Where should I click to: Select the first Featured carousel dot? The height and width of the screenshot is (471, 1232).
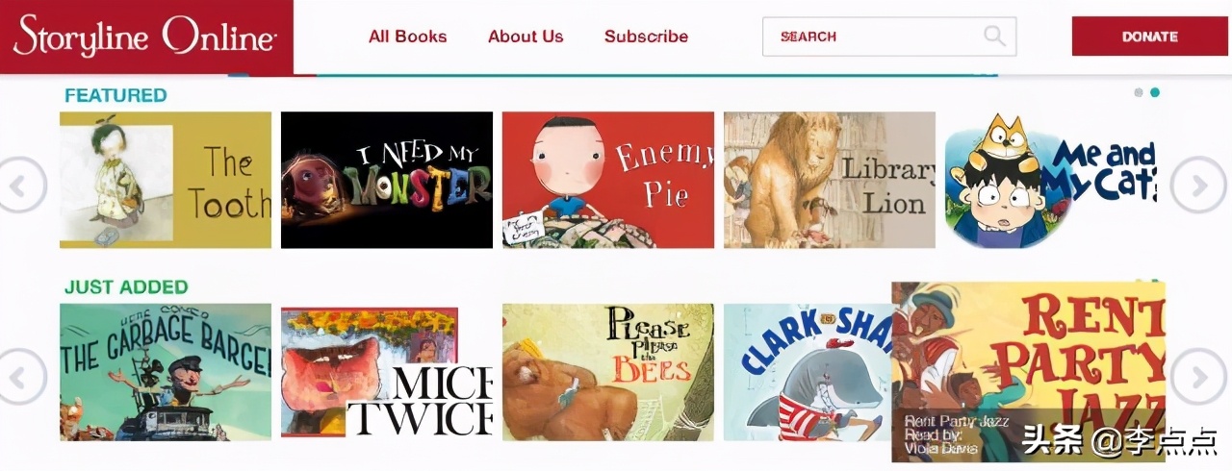point(1139,92)
